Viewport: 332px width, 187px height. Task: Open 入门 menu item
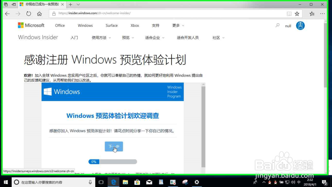click(x=74, y=38)
